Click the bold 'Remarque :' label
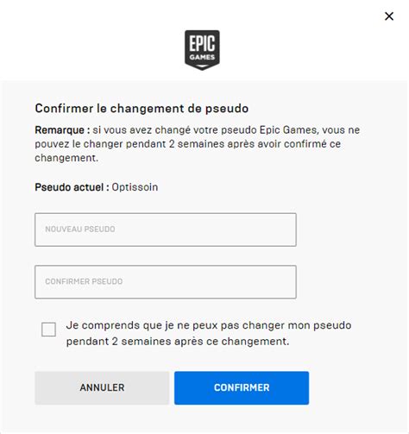 coord(62,130)
